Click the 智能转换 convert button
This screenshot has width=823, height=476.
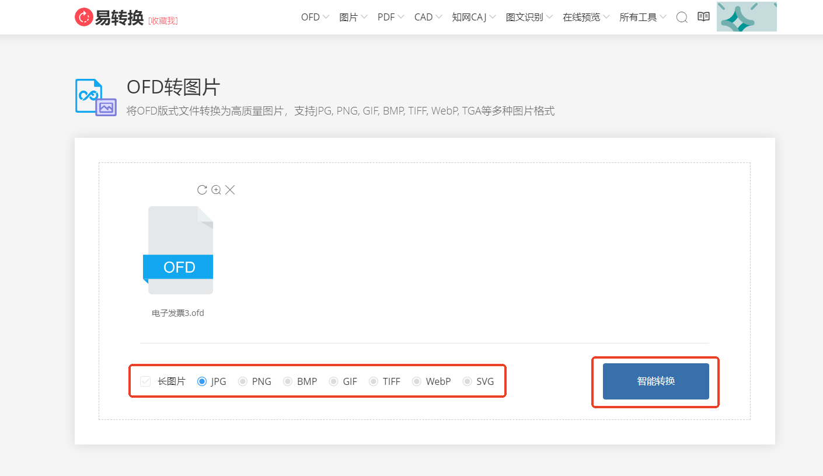pos(655,381)
